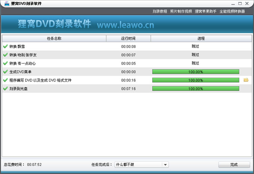Screen dimensions: 254x174
Task: Click the green checkmark beside 转换 吻别 张学友
Action: 5,55
